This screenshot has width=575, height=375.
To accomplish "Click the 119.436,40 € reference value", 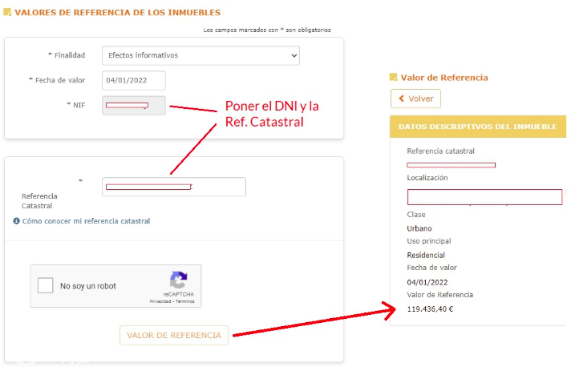I will pos(430,309).
